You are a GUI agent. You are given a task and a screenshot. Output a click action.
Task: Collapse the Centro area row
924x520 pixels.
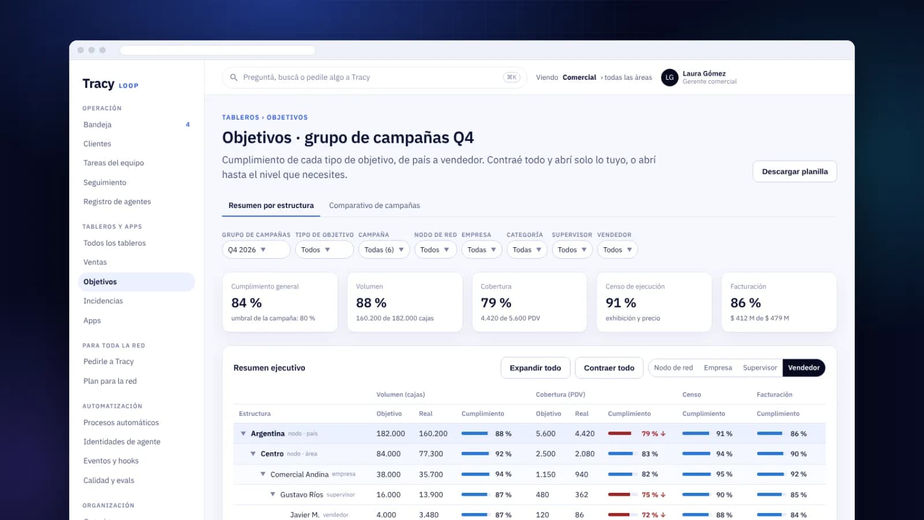click(x=253, y=454)
